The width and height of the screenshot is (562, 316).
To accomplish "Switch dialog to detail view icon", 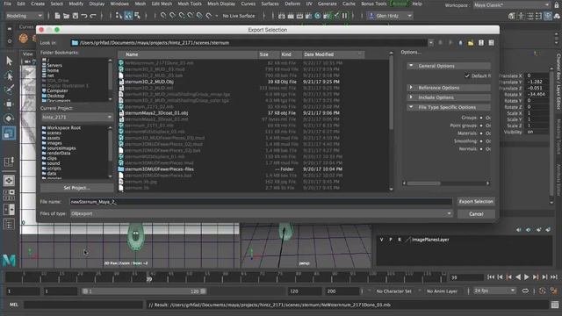I will click(491, 43).
